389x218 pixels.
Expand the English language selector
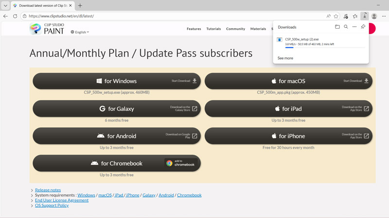80,32
